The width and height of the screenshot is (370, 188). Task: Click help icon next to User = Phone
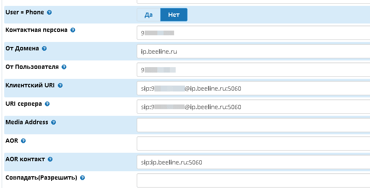click(x=50, y=13)
